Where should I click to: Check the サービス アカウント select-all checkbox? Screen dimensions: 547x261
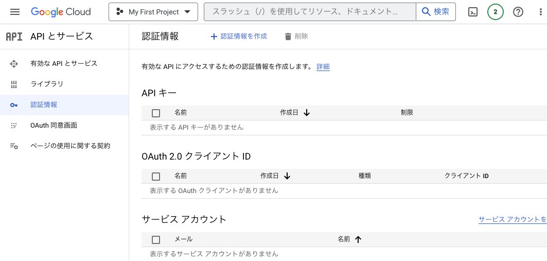[156, 240]
